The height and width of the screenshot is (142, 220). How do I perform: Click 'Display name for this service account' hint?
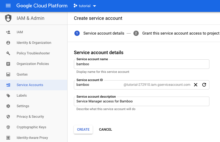103,72
